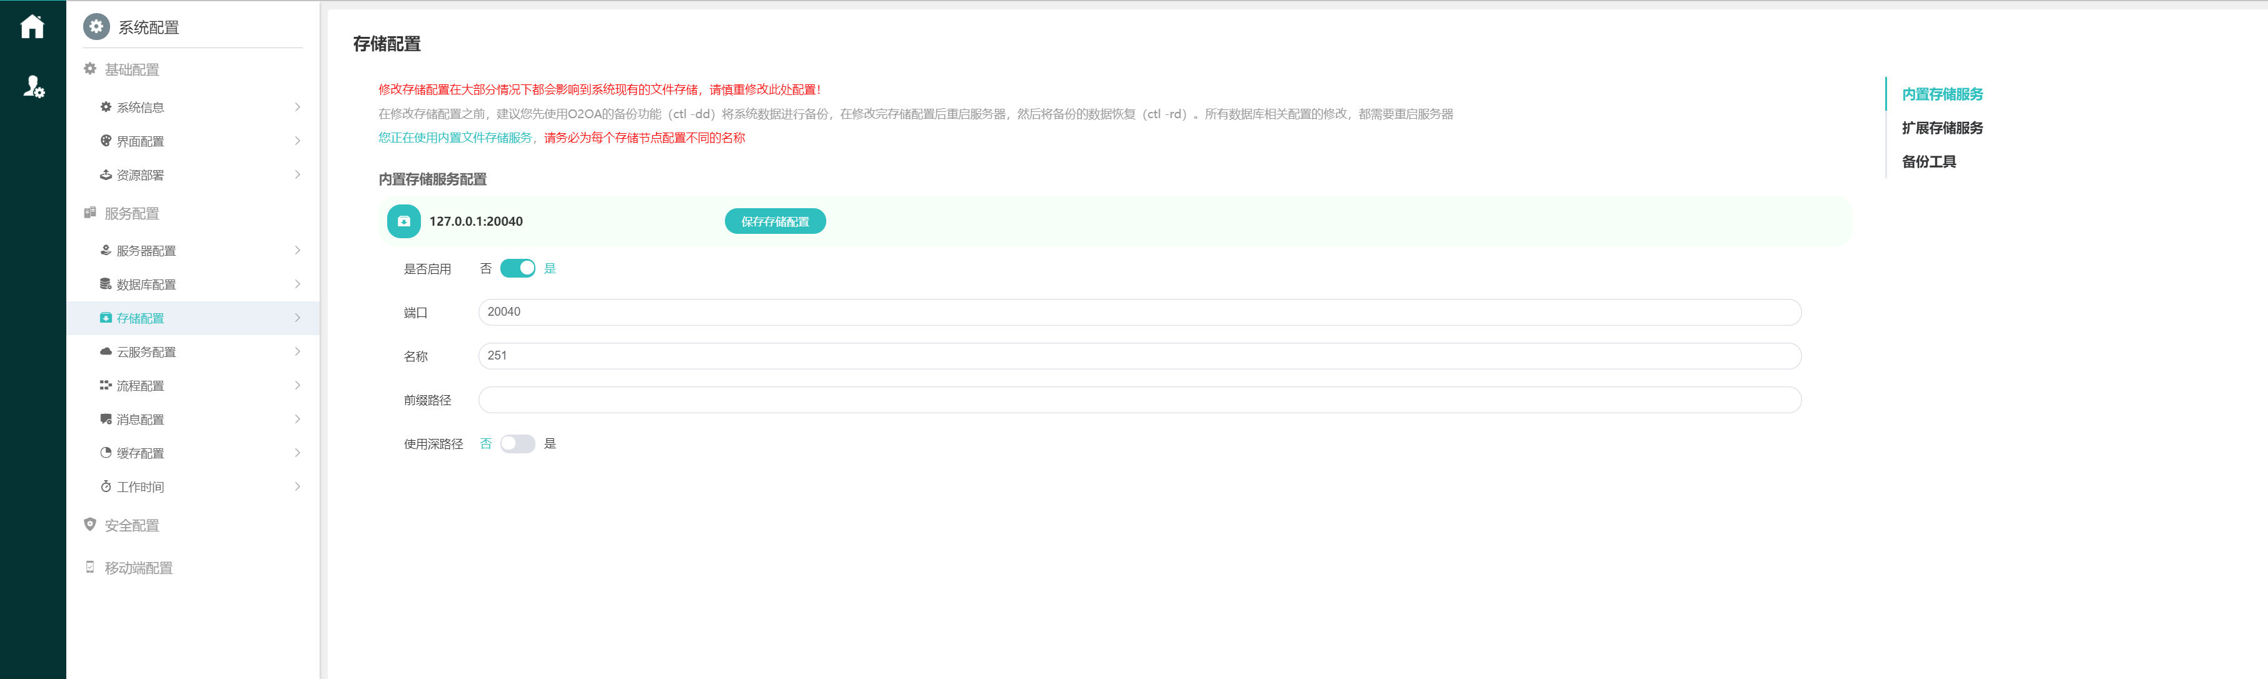Open 服务器配置 in the sidebar
This screenshot has height=679, width=2268.
pos(146,251)
